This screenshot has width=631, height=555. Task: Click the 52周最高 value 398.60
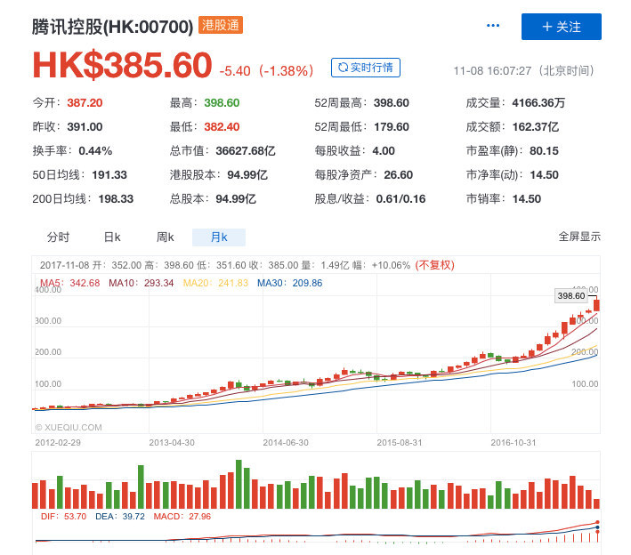coord(392,103)
